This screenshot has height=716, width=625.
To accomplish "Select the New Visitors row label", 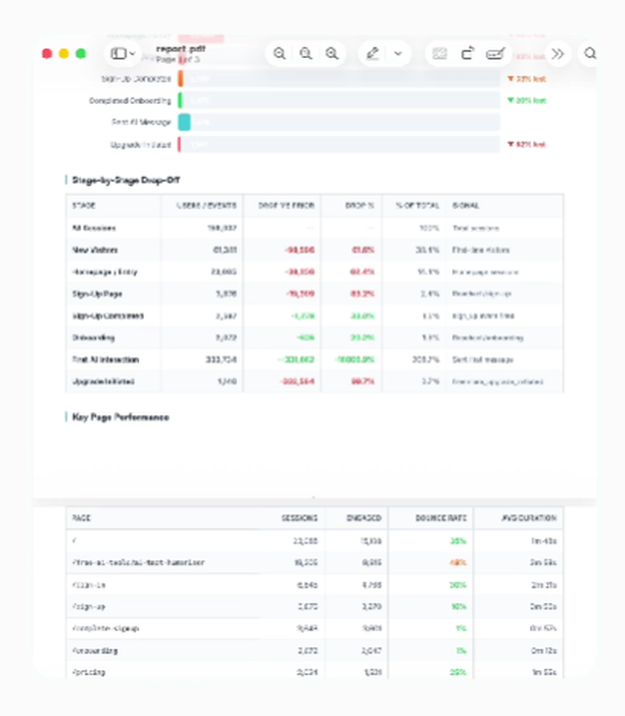I will (x=95, y=250).
